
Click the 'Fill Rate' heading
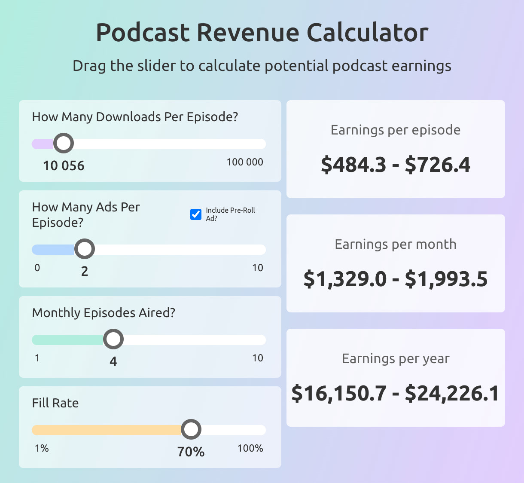click(55, 403)
